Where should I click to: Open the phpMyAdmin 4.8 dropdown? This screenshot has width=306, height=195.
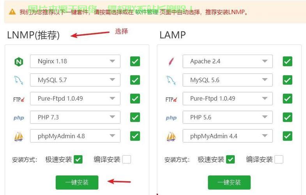[x=75, y=136]
